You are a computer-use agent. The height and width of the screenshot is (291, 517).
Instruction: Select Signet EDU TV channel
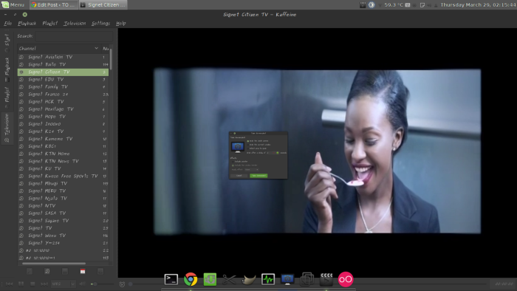pos(63,80)
